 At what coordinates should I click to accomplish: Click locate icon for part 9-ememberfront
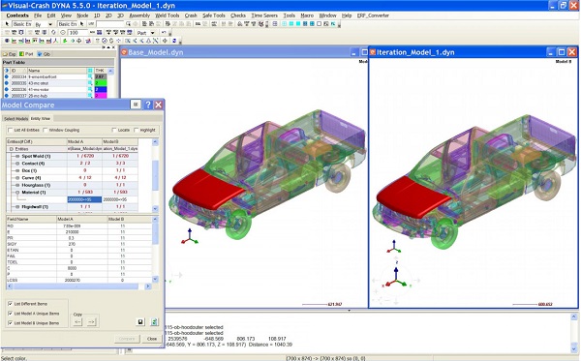[90, 76]
